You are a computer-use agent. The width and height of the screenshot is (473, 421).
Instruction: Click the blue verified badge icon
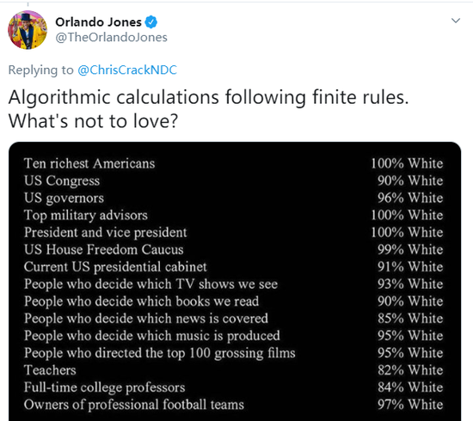(x=150, y=22)
